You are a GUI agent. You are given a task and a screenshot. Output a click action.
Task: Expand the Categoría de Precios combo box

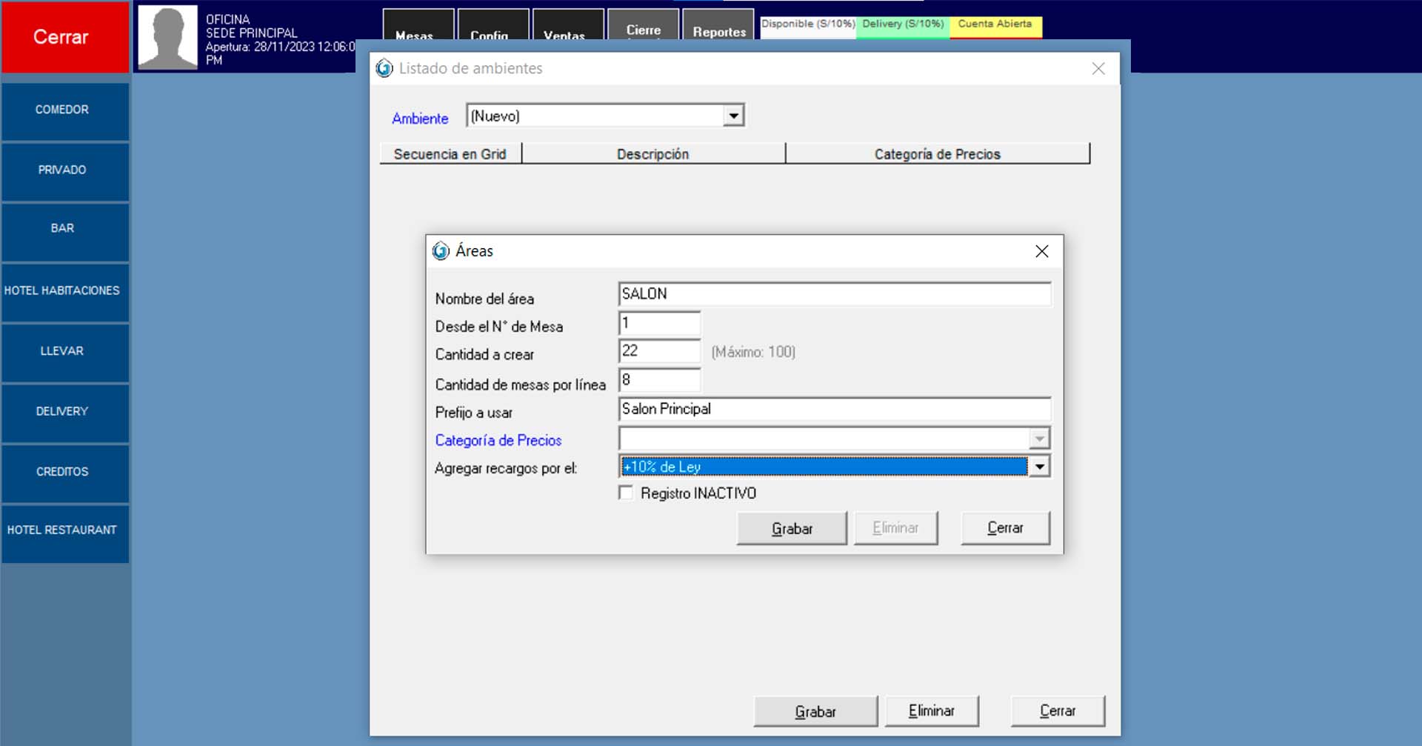tap(1039, 439)
